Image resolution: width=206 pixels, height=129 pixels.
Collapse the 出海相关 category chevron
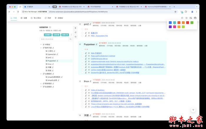tap(41, 74)
